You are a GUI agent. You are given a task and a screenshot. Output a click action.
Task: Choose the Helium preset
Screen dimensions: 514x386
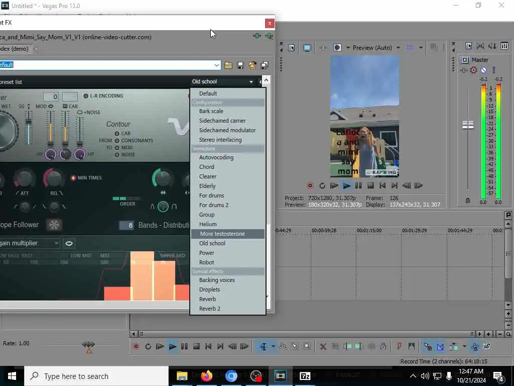[x=228, y=225]
